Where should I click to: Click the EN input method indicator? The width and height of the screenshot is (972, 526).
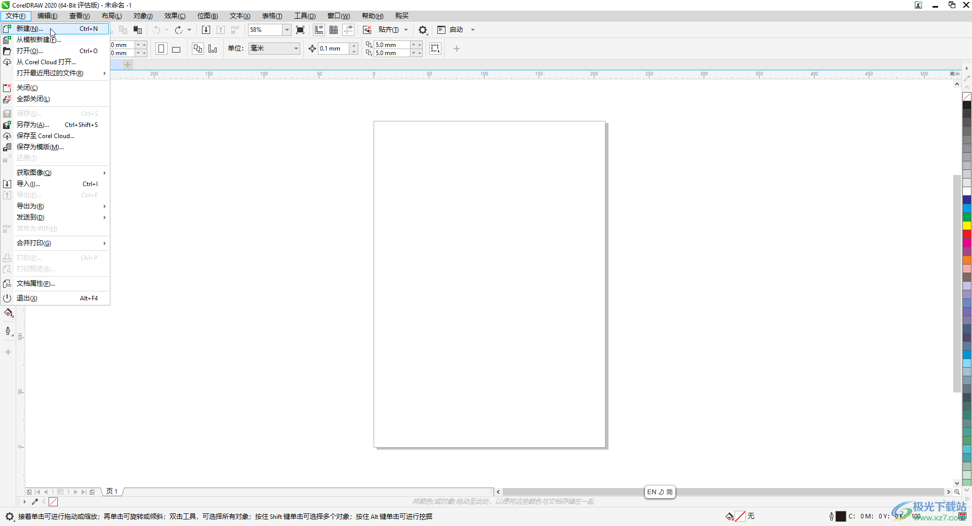(x=660, y=492)
